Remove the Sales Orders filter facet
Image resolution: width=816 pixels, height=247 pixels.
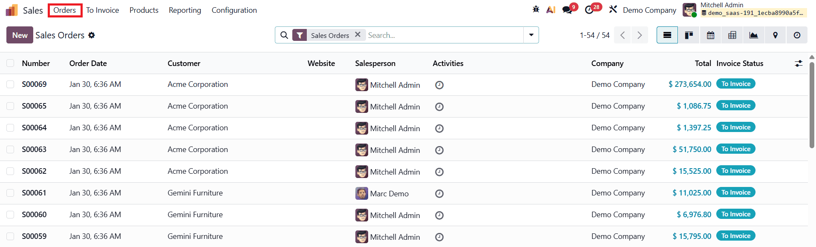[x=358, y=34]
